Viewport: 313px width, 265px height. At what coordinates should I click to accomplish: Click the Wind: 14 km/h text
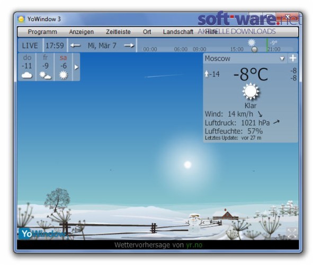[229, 114]
